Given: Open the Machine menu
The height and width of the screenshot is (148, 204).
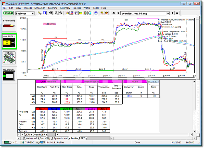Looking at the screenshot, I should tap(53, 8).
